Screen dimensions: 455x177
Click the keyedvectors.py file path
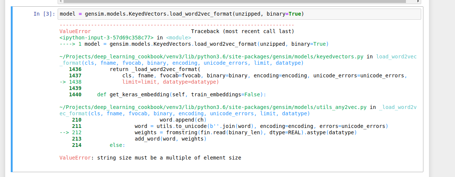tap(212, 57)
